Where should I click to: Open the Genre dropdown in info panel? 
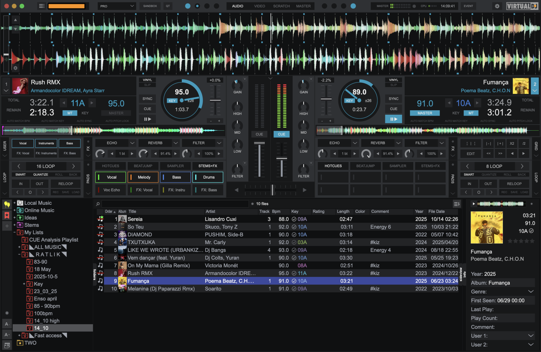[531, 292]
